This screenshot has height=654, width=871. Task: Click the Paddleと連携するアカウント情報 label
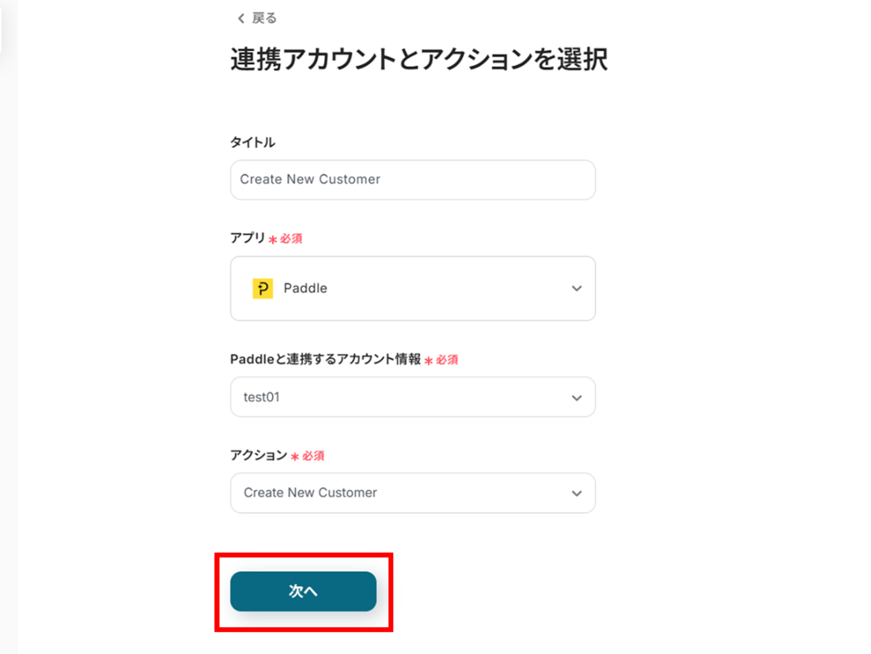pos(325,359)
